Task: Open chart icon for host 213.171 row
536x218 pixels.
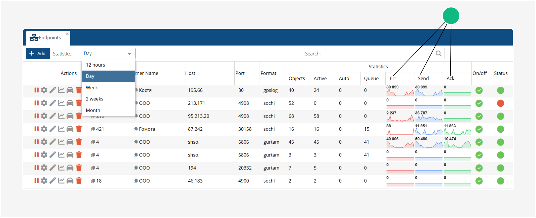Action: point(61,103)
